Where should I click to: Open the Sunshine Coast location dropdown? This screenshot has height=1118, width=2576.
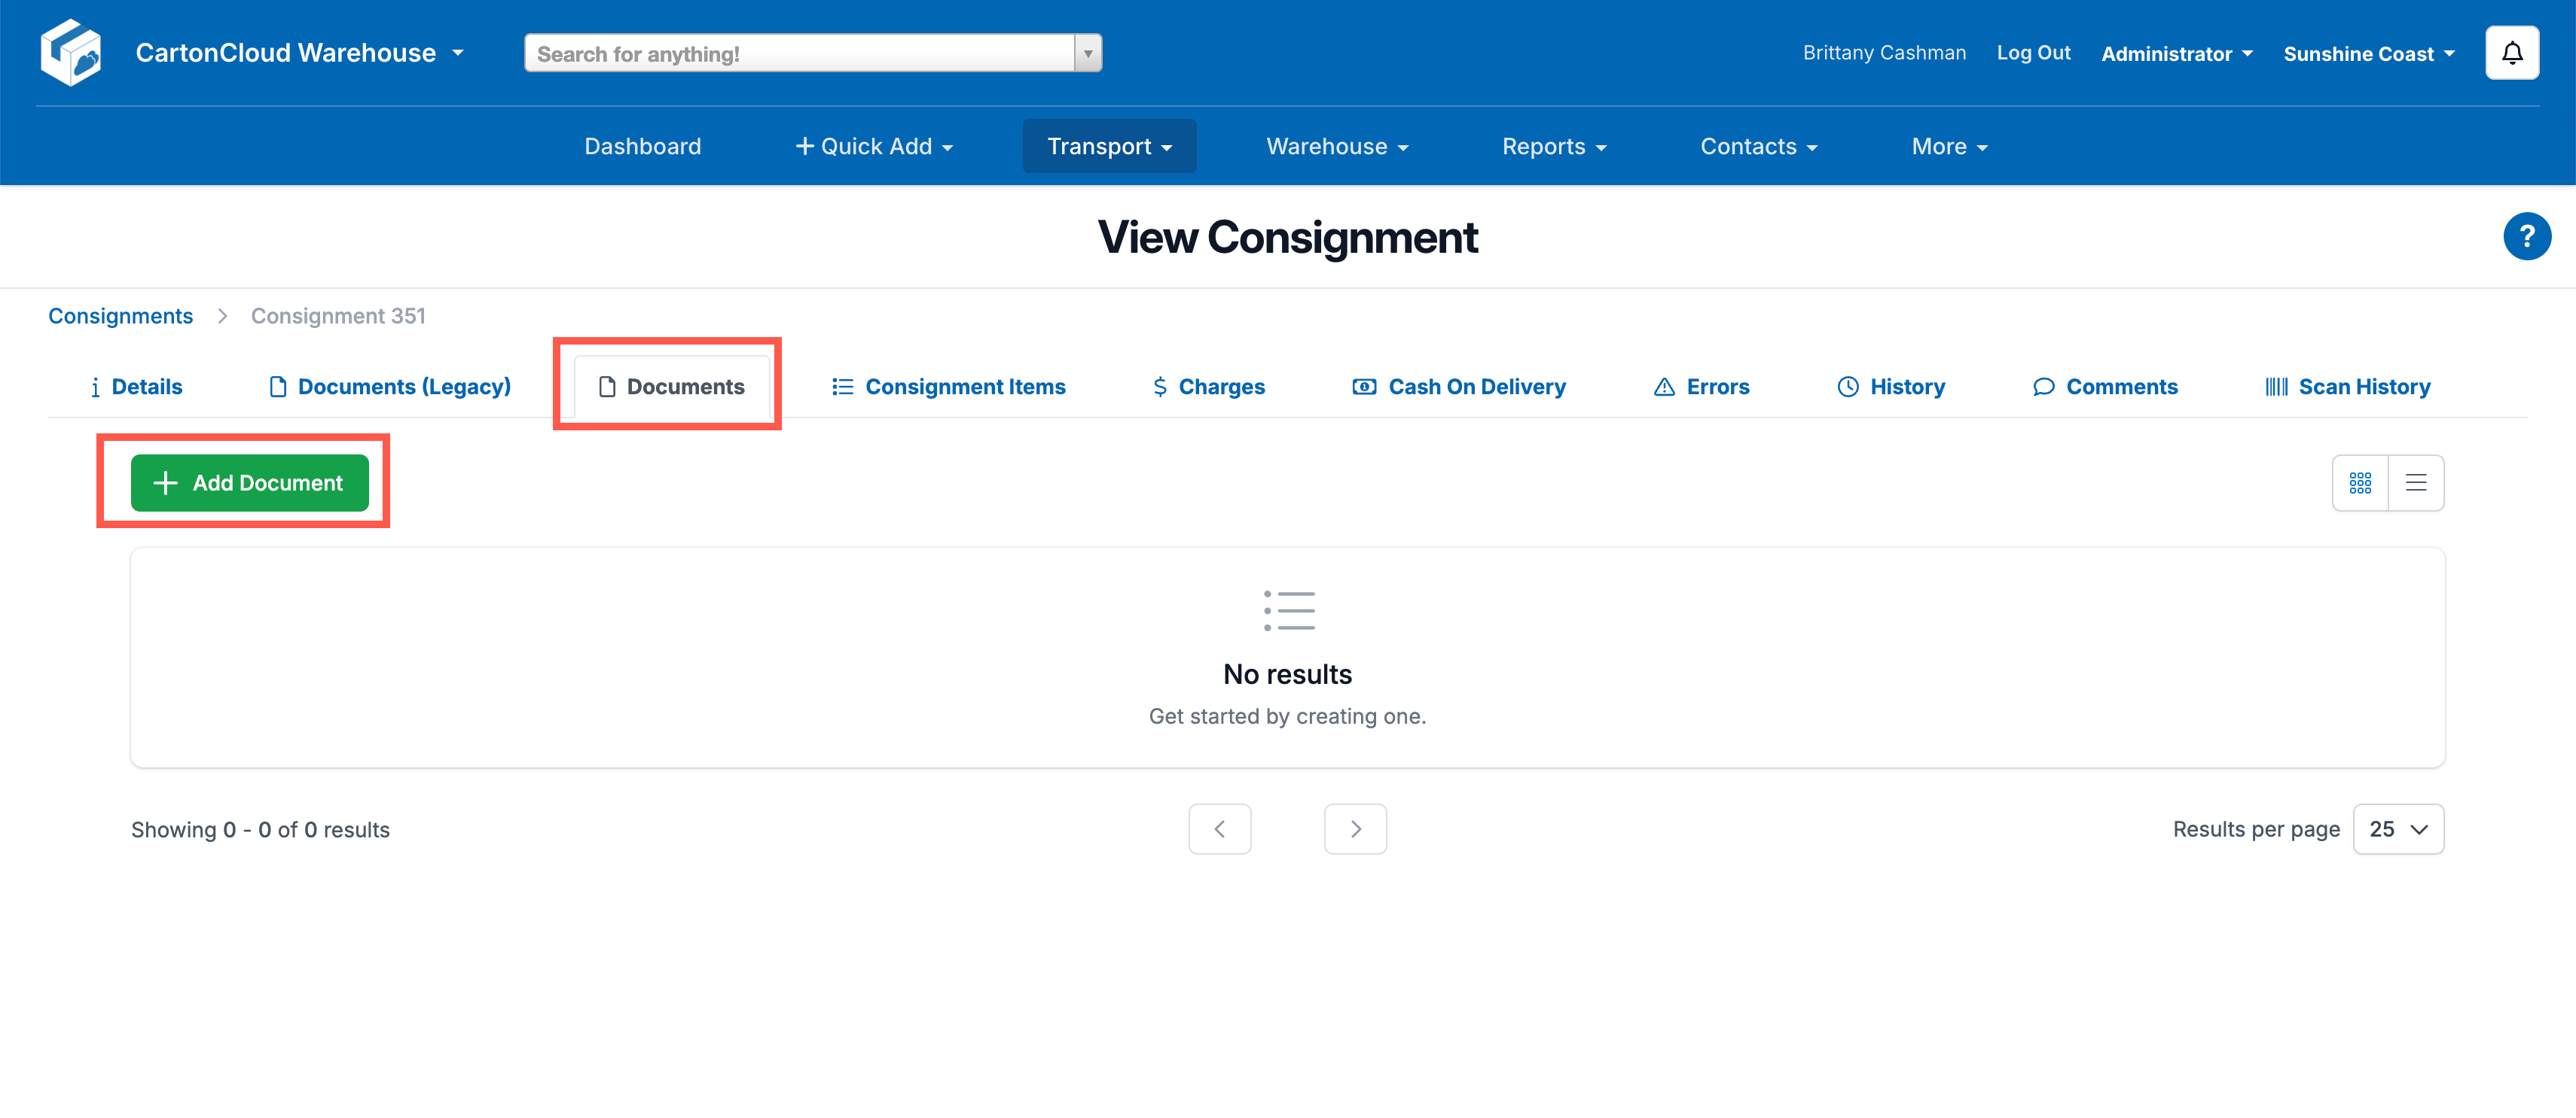click(x=2367, y=54)
